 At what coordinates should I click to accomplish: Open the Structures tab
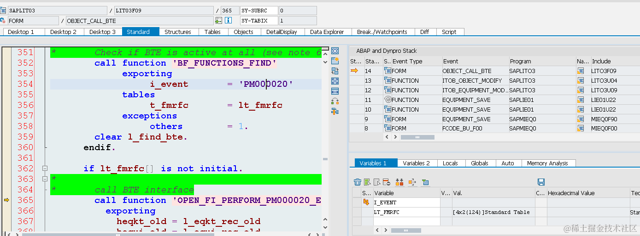coord(178,32)
